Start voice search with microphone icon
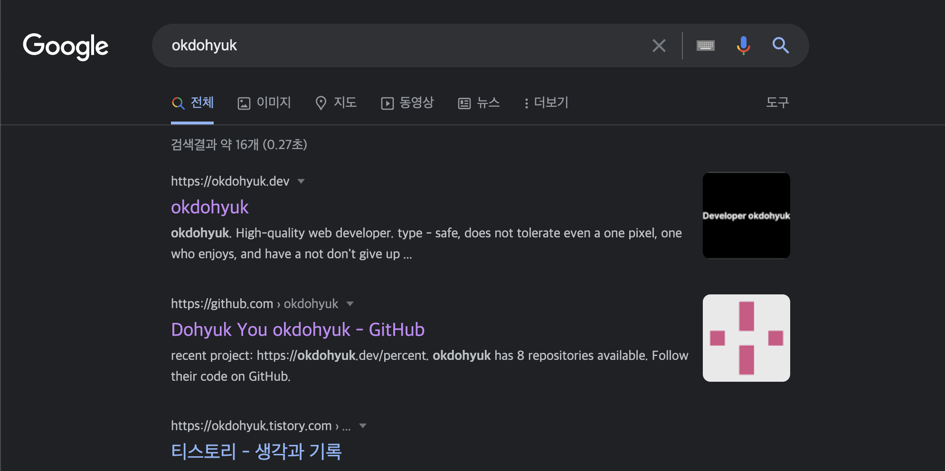 [743, 46]
